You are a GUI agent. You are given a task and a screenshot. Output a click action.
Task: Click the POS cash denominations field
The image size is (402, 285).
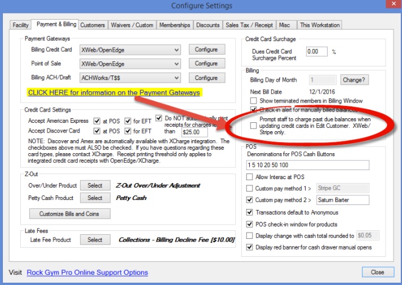(308, 165)
